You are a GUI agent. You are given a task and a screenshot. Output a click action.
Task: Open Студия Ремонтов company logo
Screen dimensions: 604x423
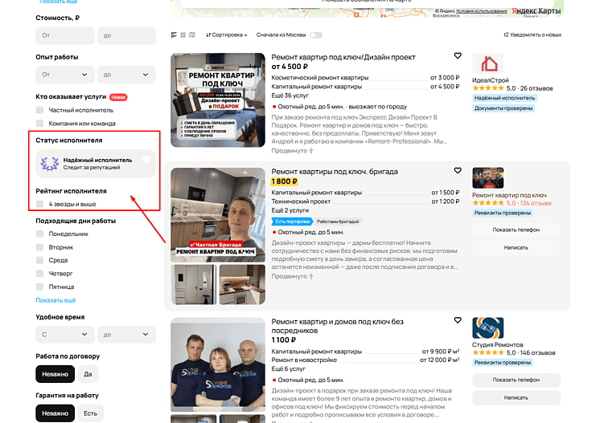point(488,328)
